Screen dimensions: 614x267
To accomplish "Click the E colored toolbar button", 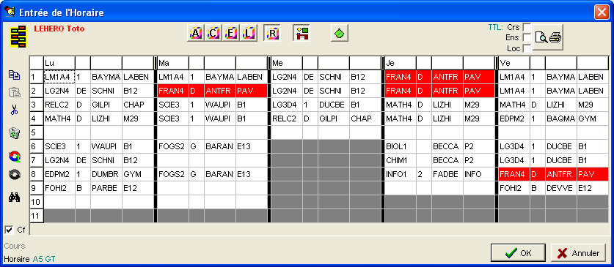I will 231,34.
